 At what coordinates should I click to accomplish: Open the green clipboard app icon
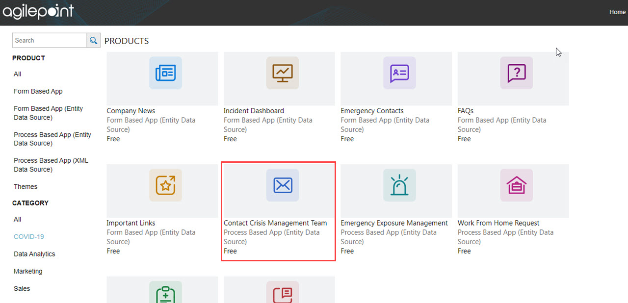165,292
